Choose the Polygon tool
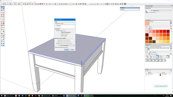 pos(4,16)
